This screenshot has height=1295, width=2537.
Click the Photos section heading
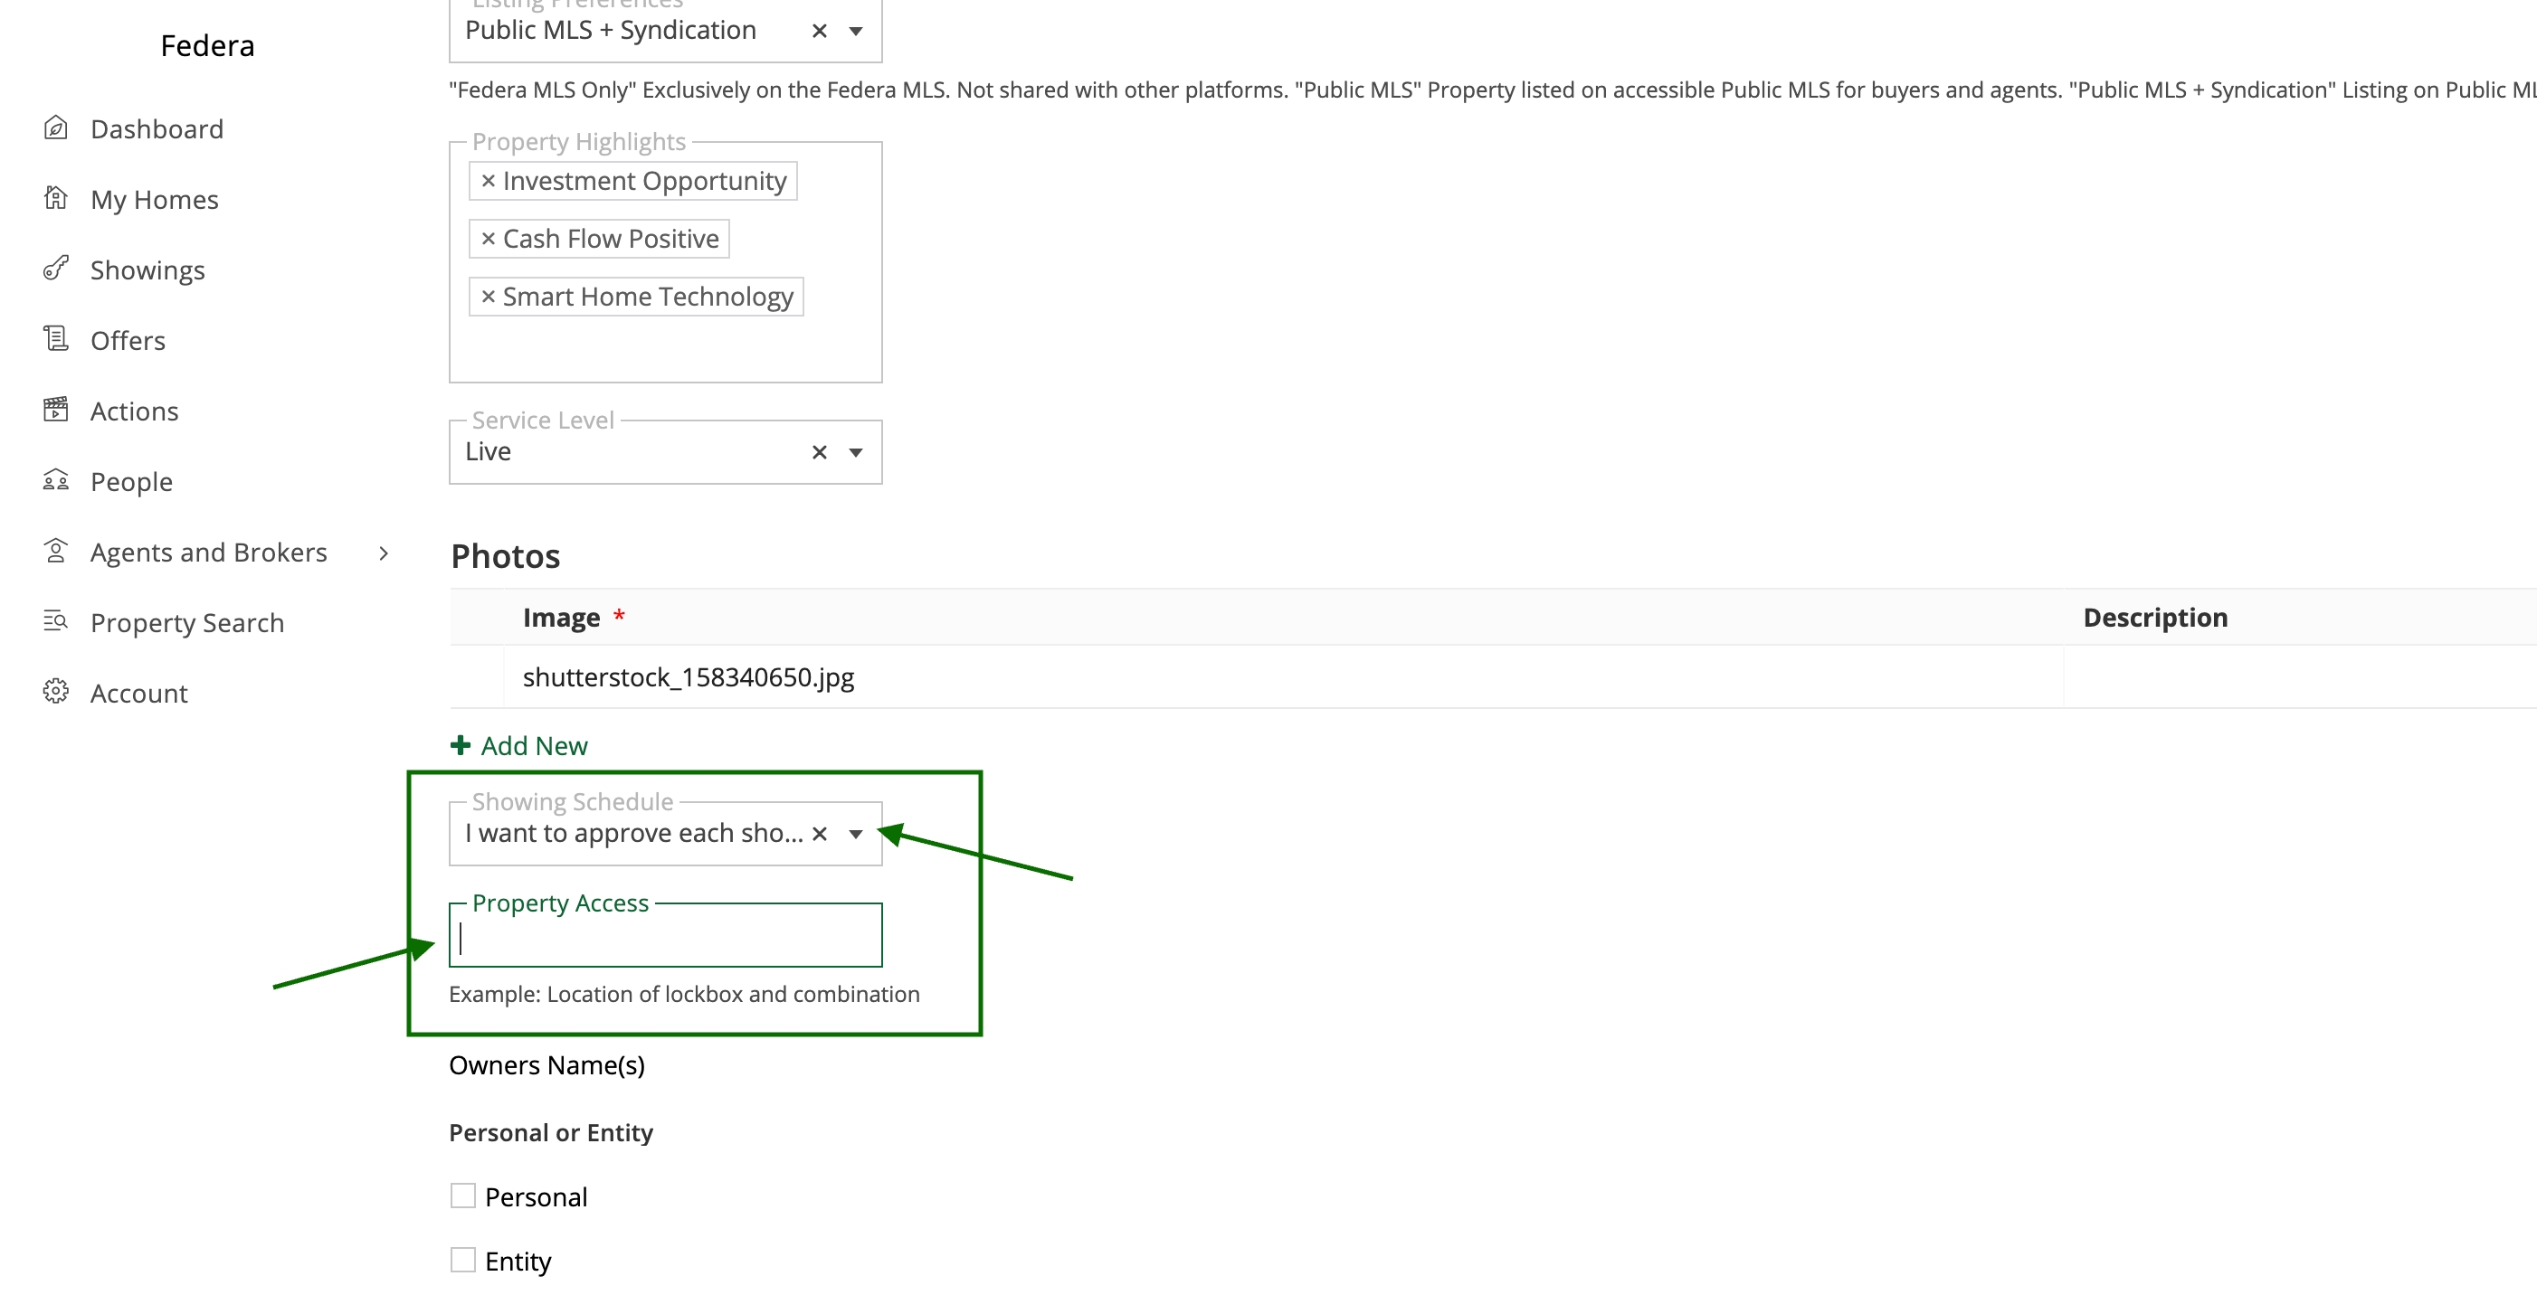coord(506,556)
